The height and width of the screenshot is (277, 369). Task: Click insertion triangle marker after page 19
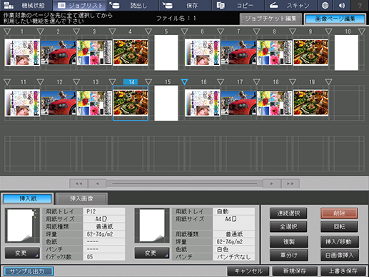(x=328, y=82)
